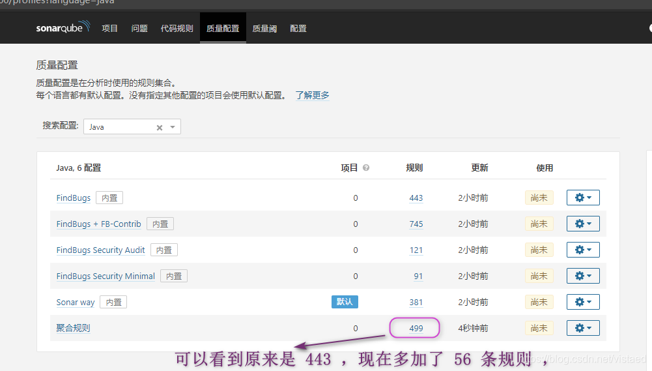
Task: Open the 项目 navigation tab
Action: (x=110, y=28)
